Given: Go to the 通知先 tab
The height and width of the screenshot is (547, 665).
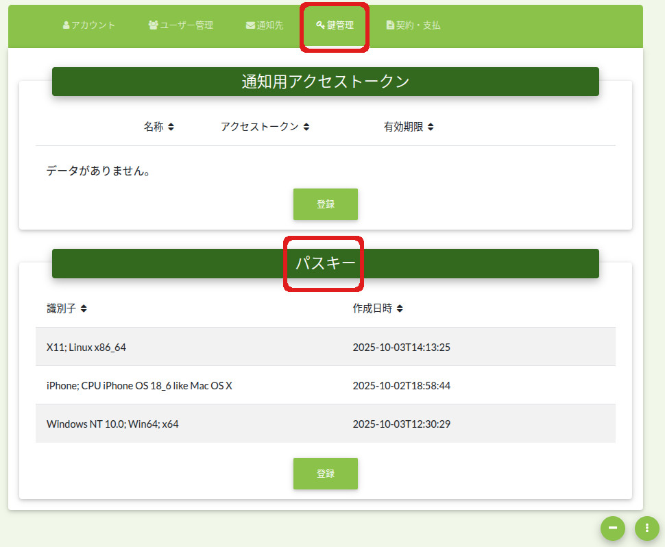Looking at the screenshot, I should point(265,25).
